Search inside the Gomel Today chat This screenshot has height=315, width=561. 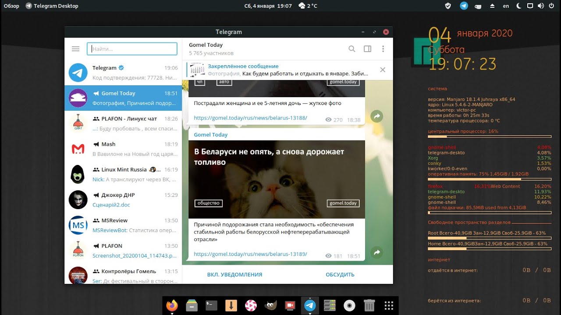352,49
